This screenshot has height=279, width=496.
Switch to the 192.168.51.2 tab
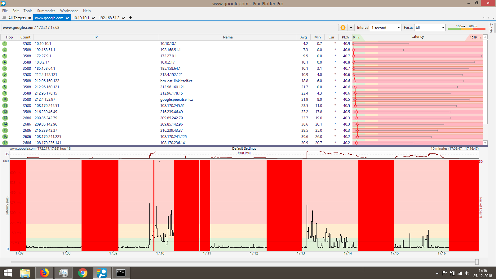click(109, 18)
